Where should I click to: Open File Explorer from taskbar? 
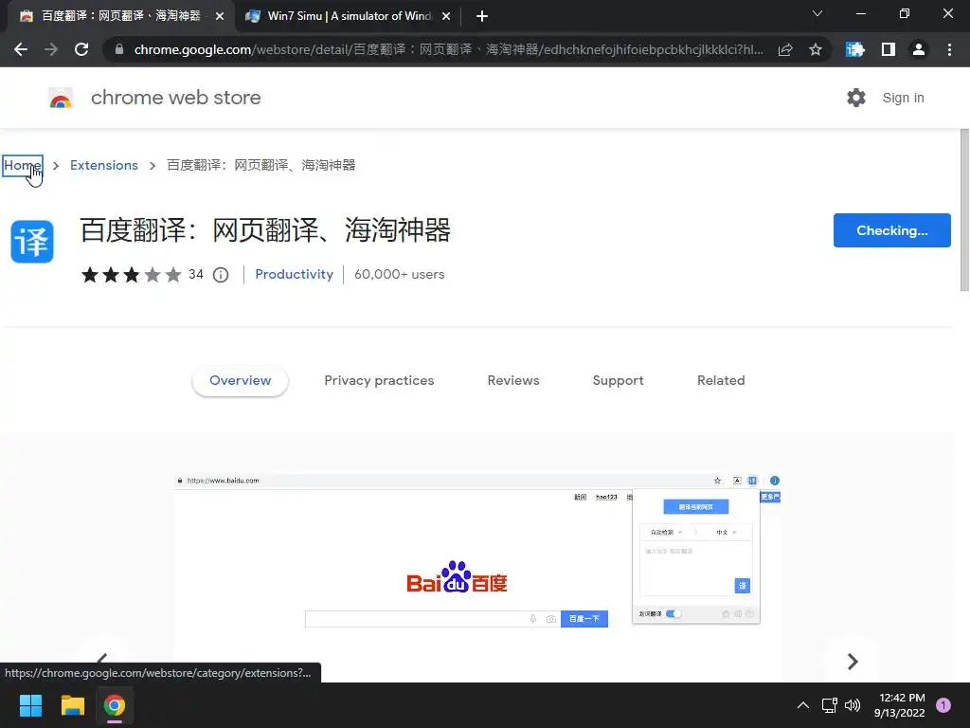coord(72,705)
